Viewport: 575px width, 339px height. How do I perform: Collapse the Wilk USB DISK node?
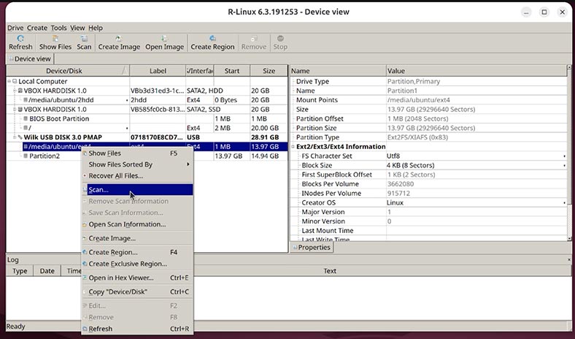pyautogui.click(x=15, y=137)
